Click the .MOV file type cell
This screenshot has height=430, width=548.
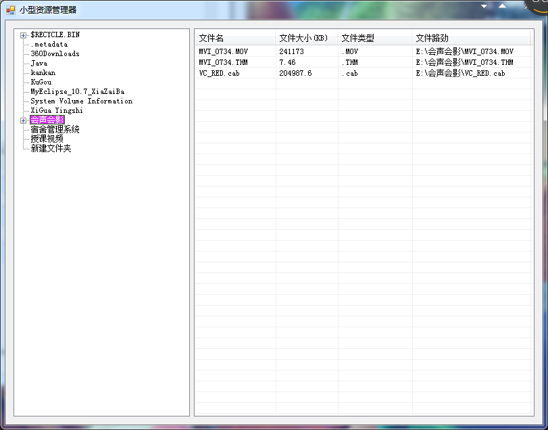click(350, 51)
